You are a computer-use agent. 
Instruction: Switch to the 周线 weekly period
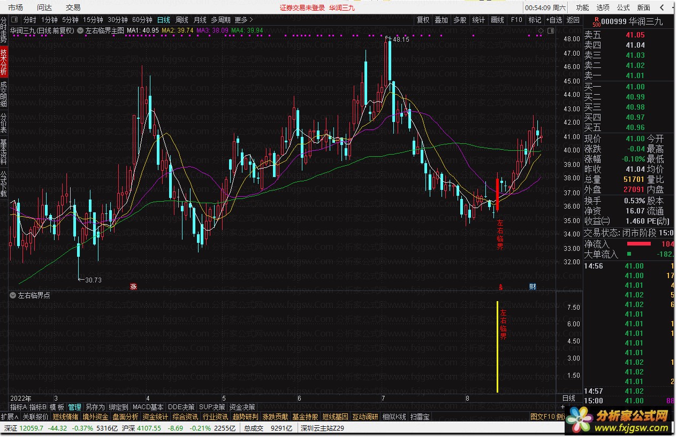pyautogui.click(x=182, y=20)
